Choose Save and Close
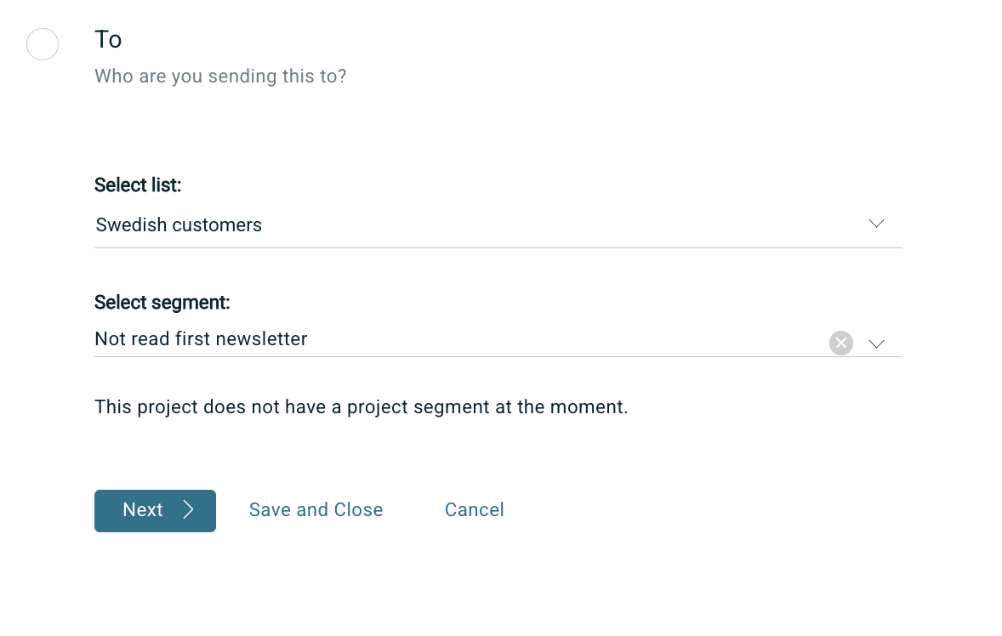 [316, 509]
